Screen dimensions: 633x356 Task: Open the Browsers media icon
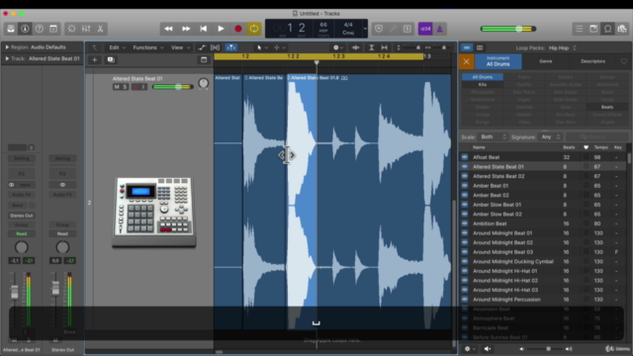pos(622,29)
